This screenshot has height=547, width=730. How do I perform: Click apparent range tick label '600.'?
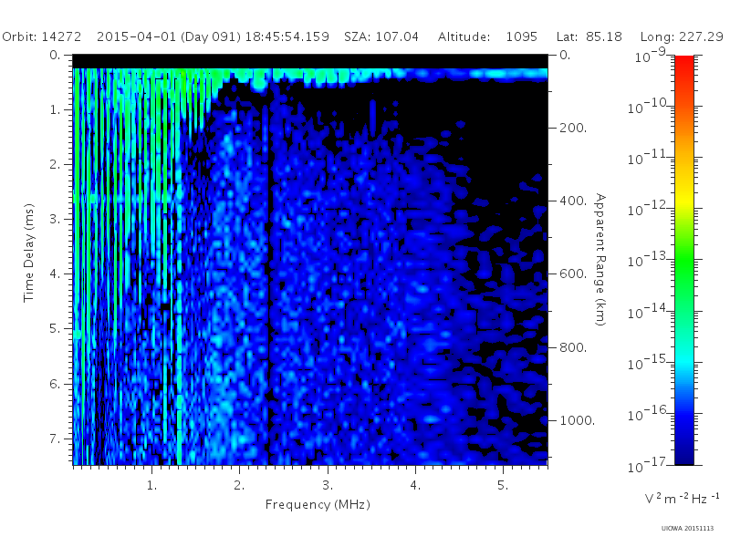pos(573,273)
